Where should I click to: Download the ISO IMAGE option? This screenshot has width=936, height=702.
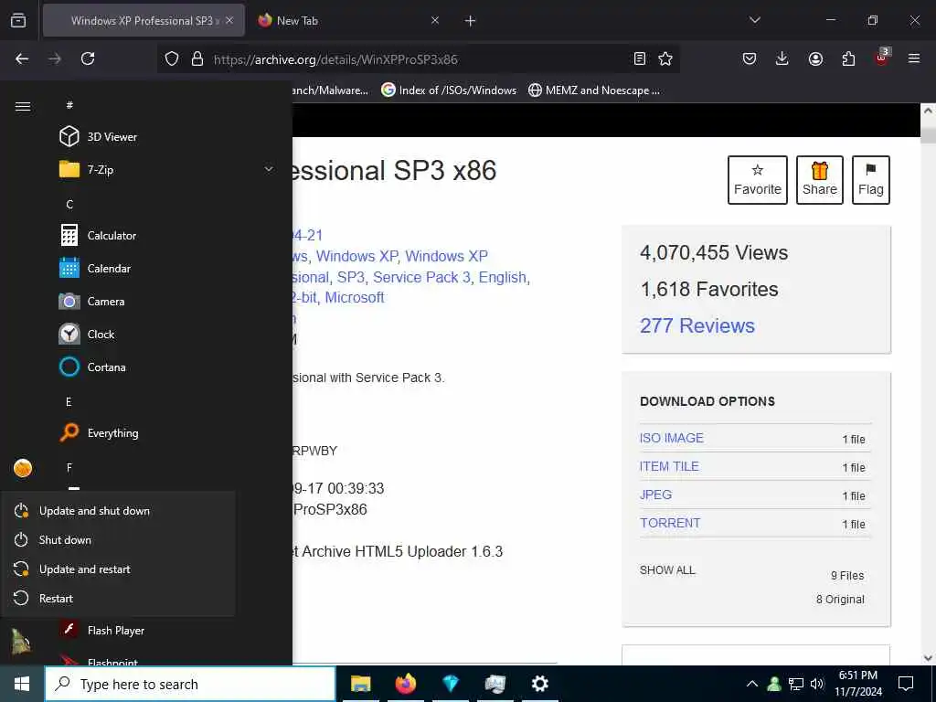tap(672, 438)
